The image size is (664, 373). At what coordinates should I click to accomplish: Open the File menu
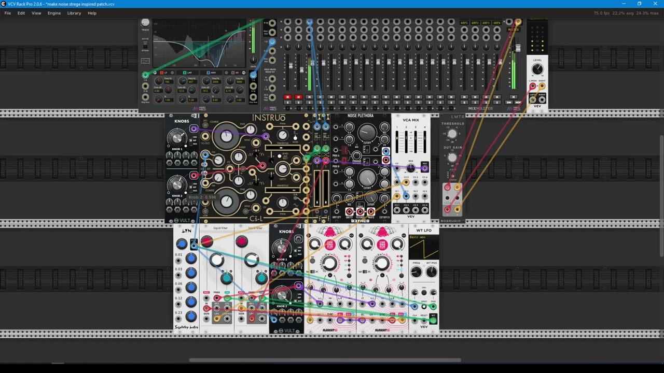(8, 13)
